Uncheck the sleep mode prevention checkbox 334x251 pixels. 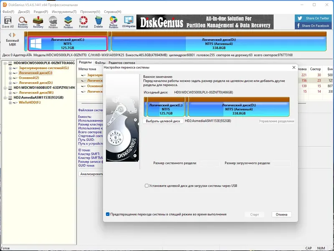(x=108, y=214)
